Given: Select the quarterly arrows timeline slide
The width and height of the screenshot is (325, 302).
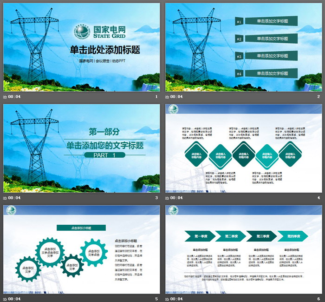Looking at the screenshot, I should 244,249.
